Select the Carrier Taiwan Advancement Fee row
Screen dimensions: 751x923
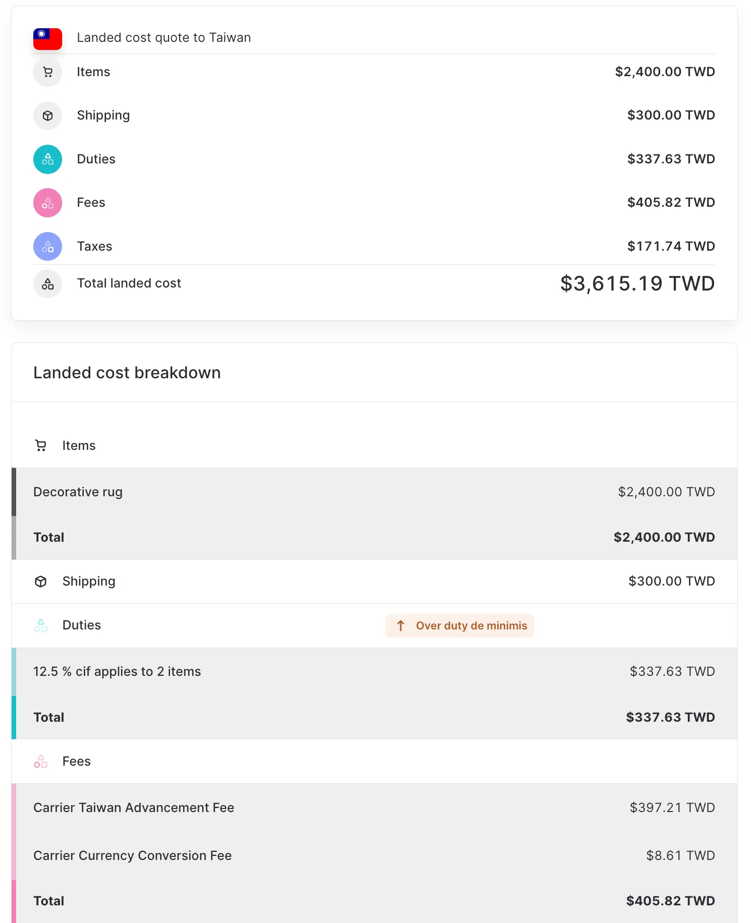(x=373, y=807)
